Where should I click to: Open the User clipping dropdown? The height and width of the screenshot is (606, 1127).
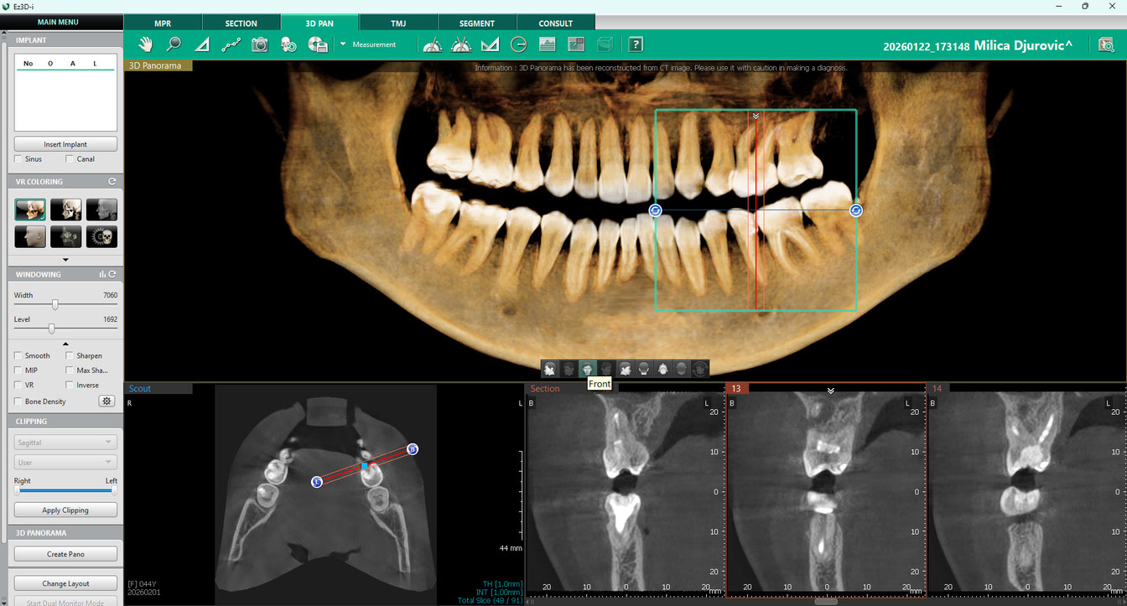(x=65, y=462)
